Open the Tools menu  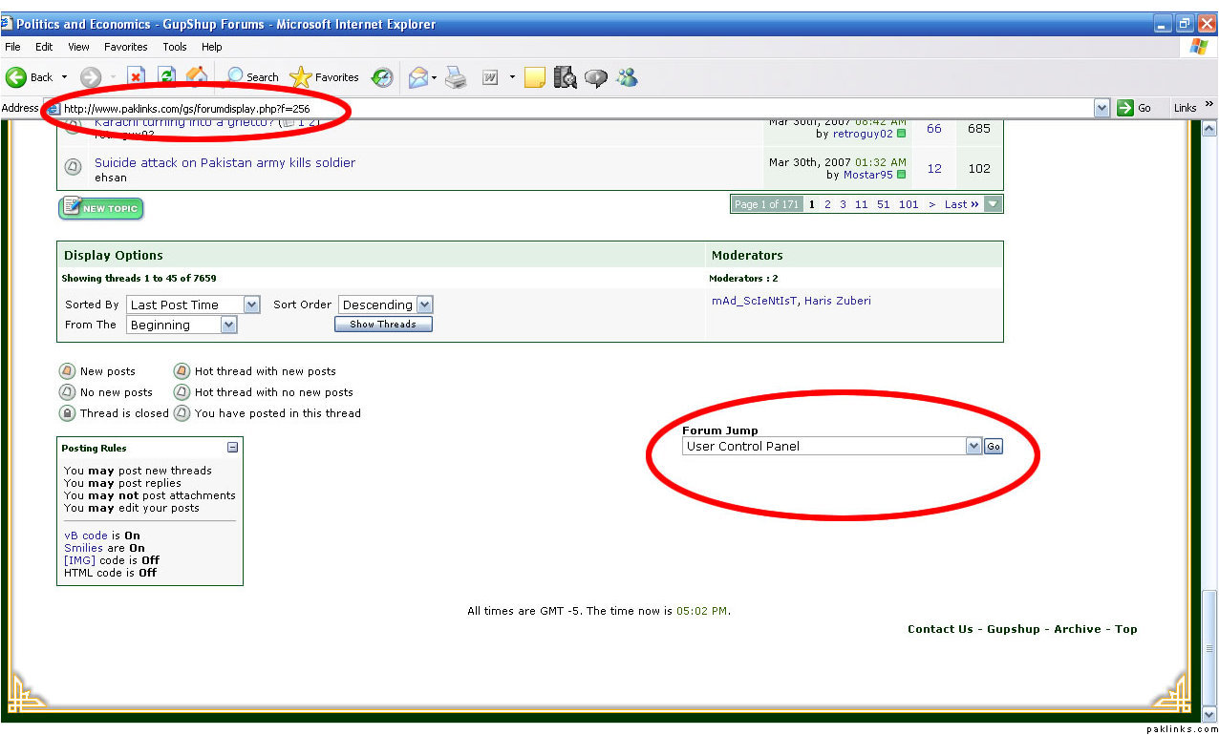(x=175, y=47)
